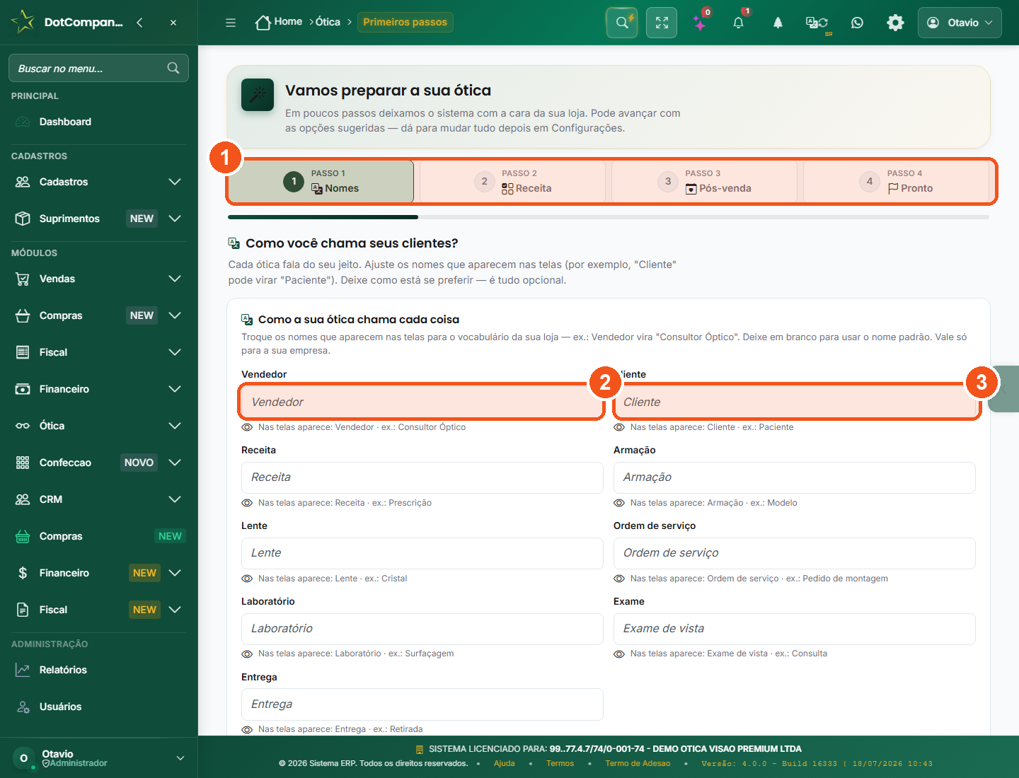Image resolution: width=1019 pixels, height=778 pixels.
Task: Click the menu search magnifier icon
Action: (173, 68)
